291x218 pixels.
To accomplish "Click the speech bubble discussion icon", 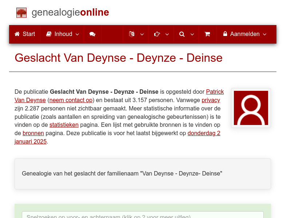I will pyautogui.click(x=92, y=34).
